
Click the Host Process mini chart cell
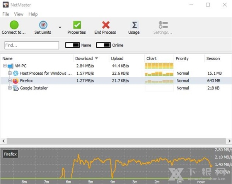(159, 73)
